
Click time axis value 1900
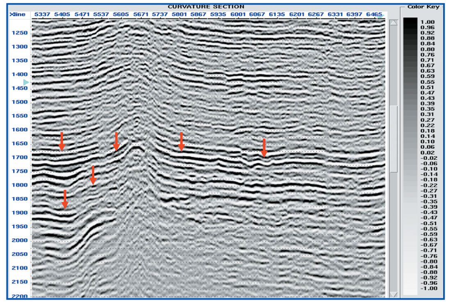[x=20, y=213]
